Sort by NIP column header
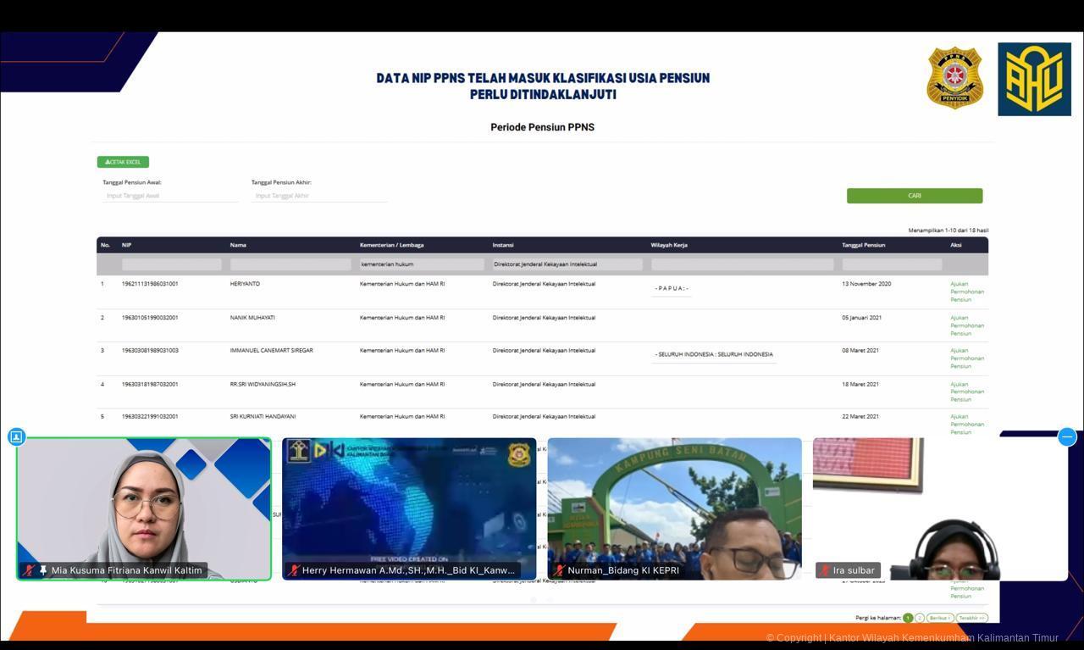 (126, 245)
